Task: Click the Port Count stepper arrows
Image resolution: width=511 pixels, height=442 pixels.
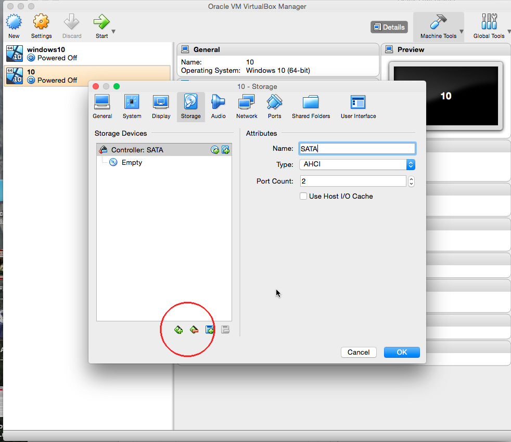Action: pos(411,181)
